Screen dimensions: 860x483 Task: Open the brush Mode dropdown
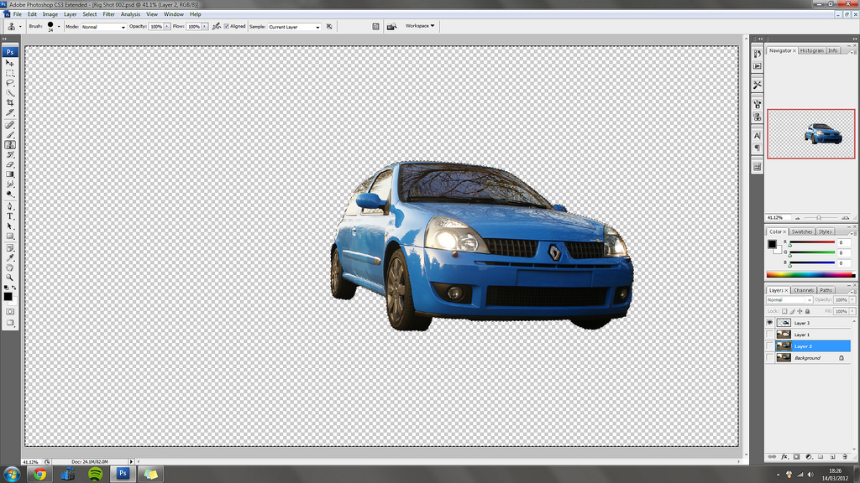tap(102, 27)
